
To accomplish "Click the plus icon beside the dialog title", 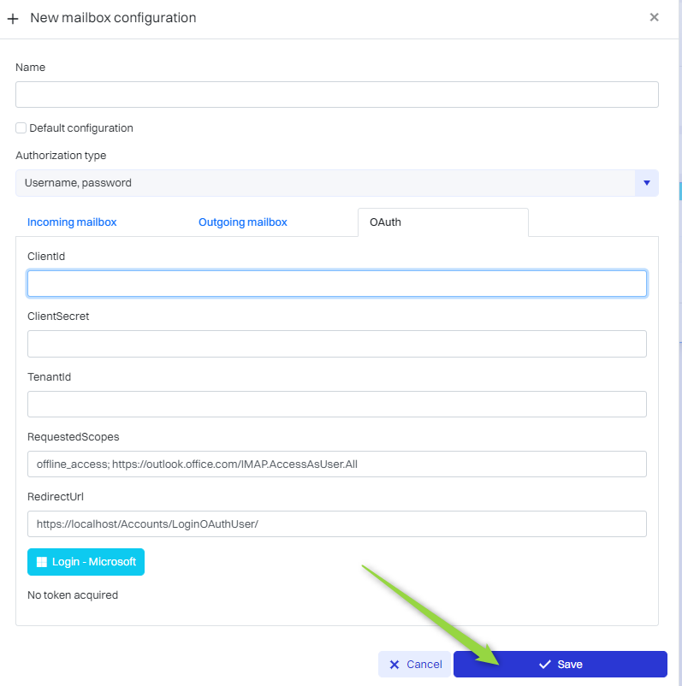I will click(x=13, y=18).
